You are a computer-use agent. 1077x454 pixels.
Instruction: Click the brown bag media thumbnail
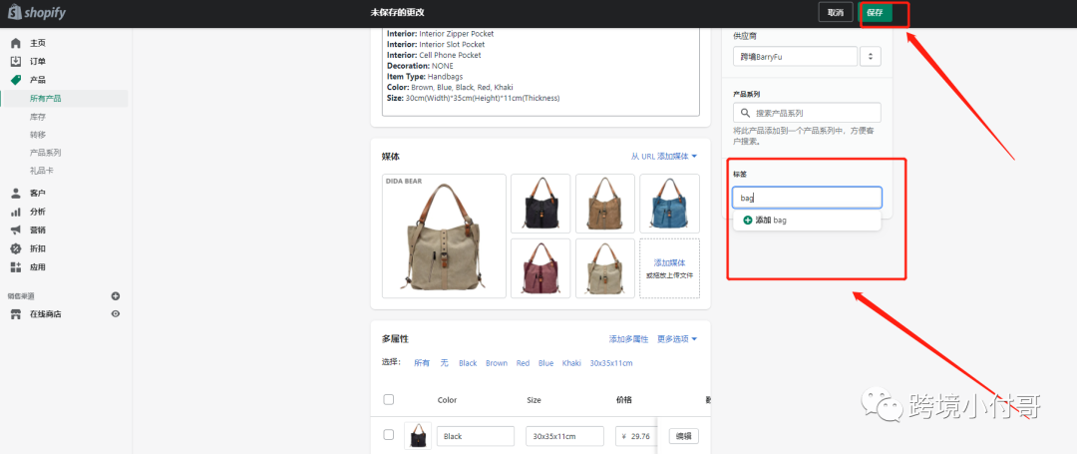tap(605, 204)
